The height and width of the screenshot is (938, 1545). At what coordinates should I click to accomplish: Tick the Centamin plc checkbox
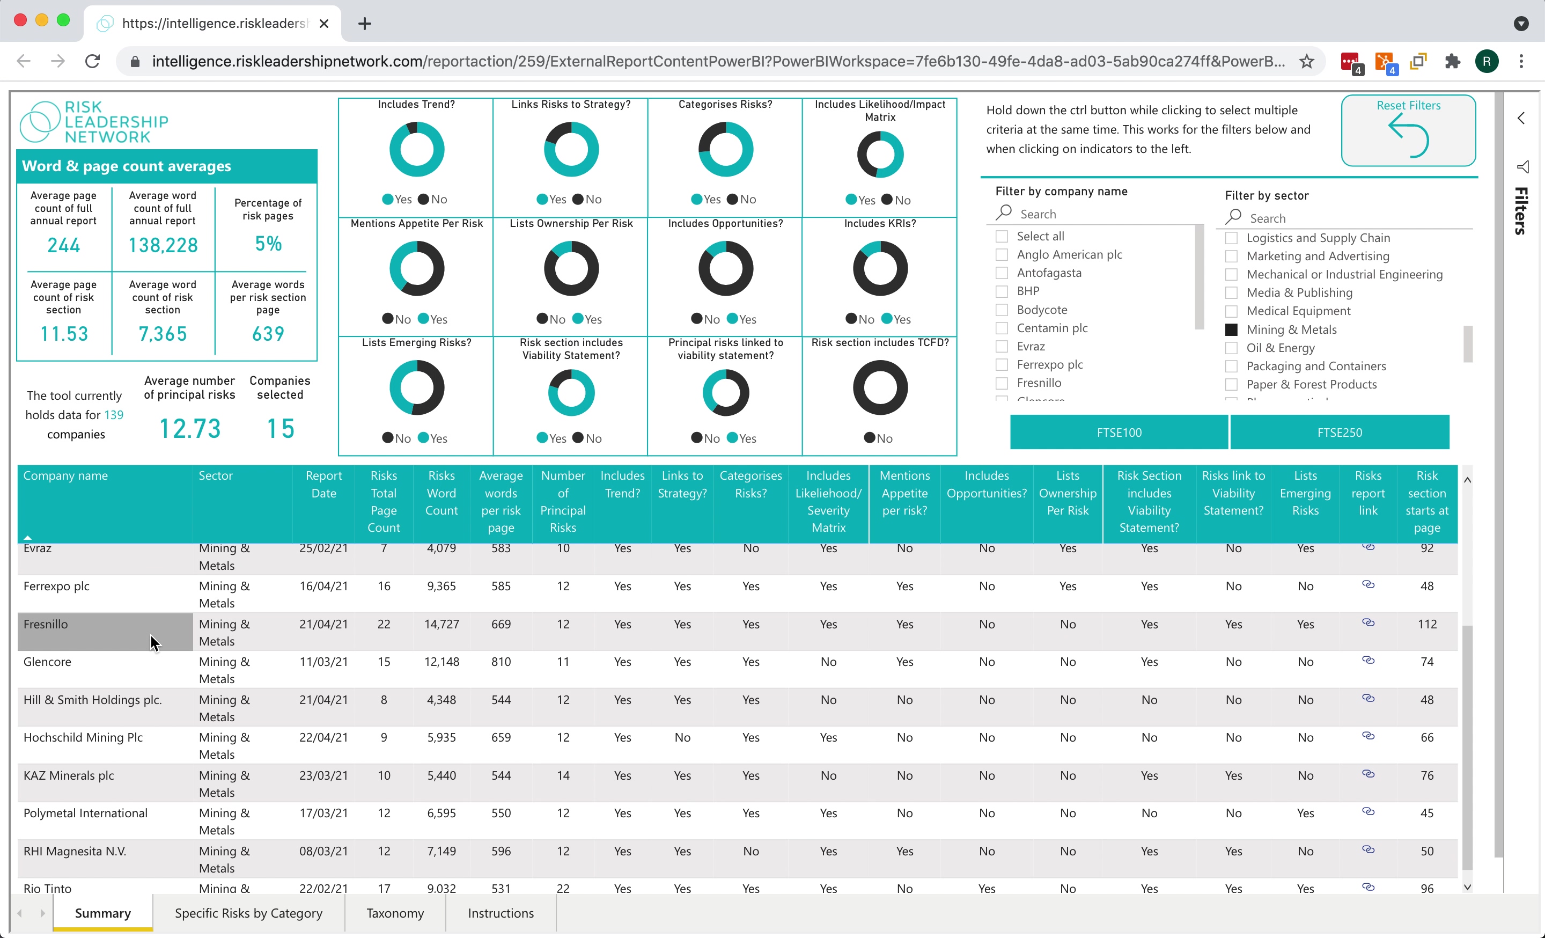tap(1002, 328)
